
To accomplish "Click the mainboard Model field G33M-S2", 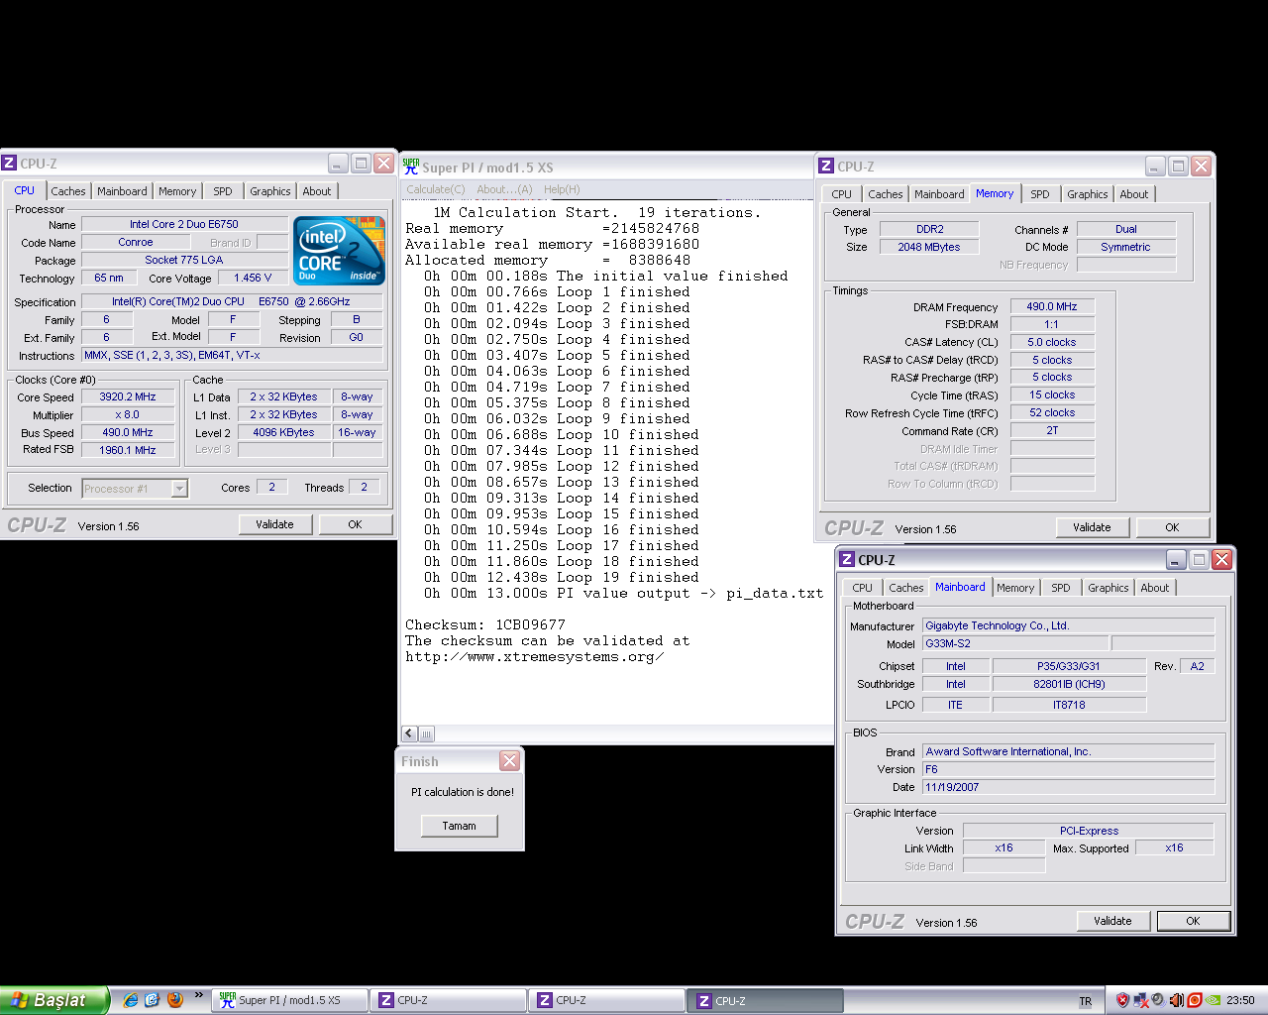I will coord(1015,643).
